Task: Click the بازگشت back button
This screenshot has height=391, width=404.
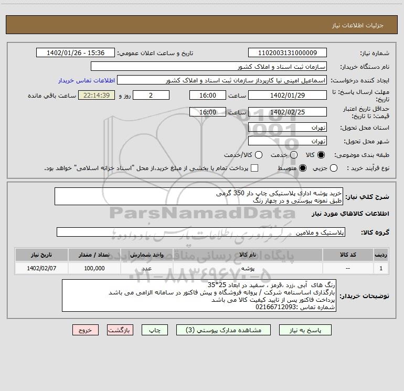Action: click(120, 330)
